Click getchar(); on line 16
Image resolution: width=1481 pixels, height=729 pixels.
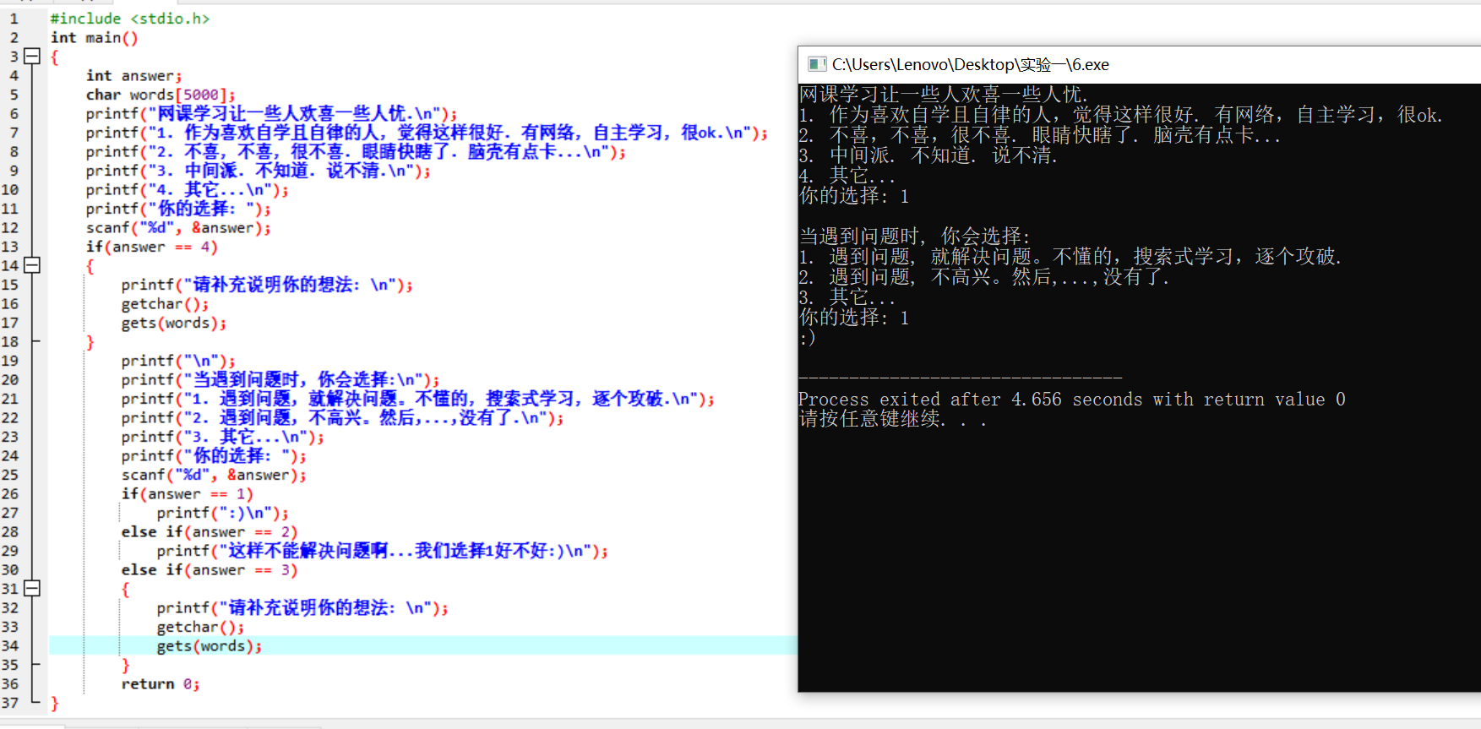click(165, 303)
